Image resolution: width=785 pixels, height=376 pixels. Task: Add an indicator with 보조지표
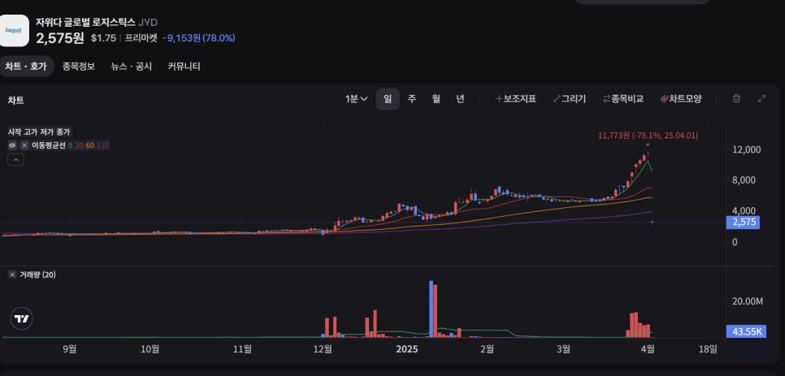516,99
